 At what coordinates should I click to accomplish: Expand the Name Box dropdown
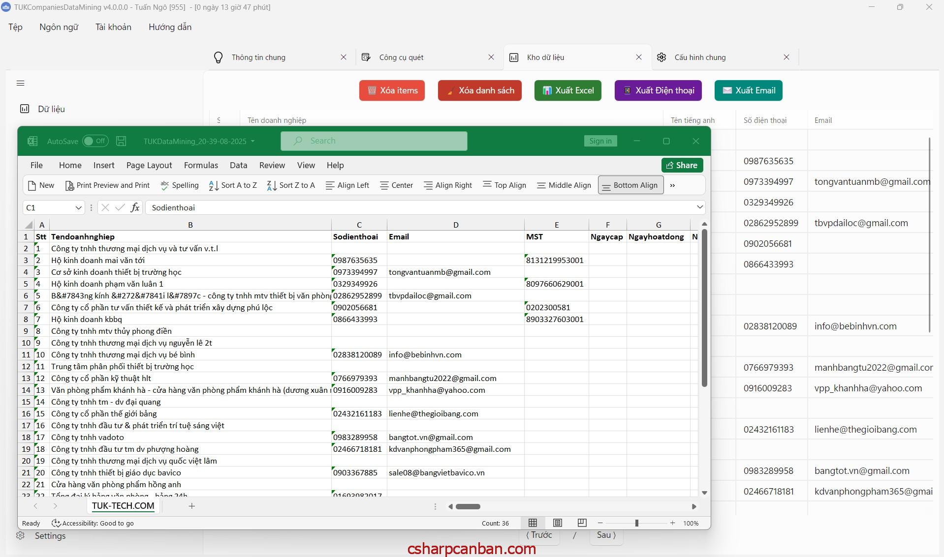tap(78, 208)
